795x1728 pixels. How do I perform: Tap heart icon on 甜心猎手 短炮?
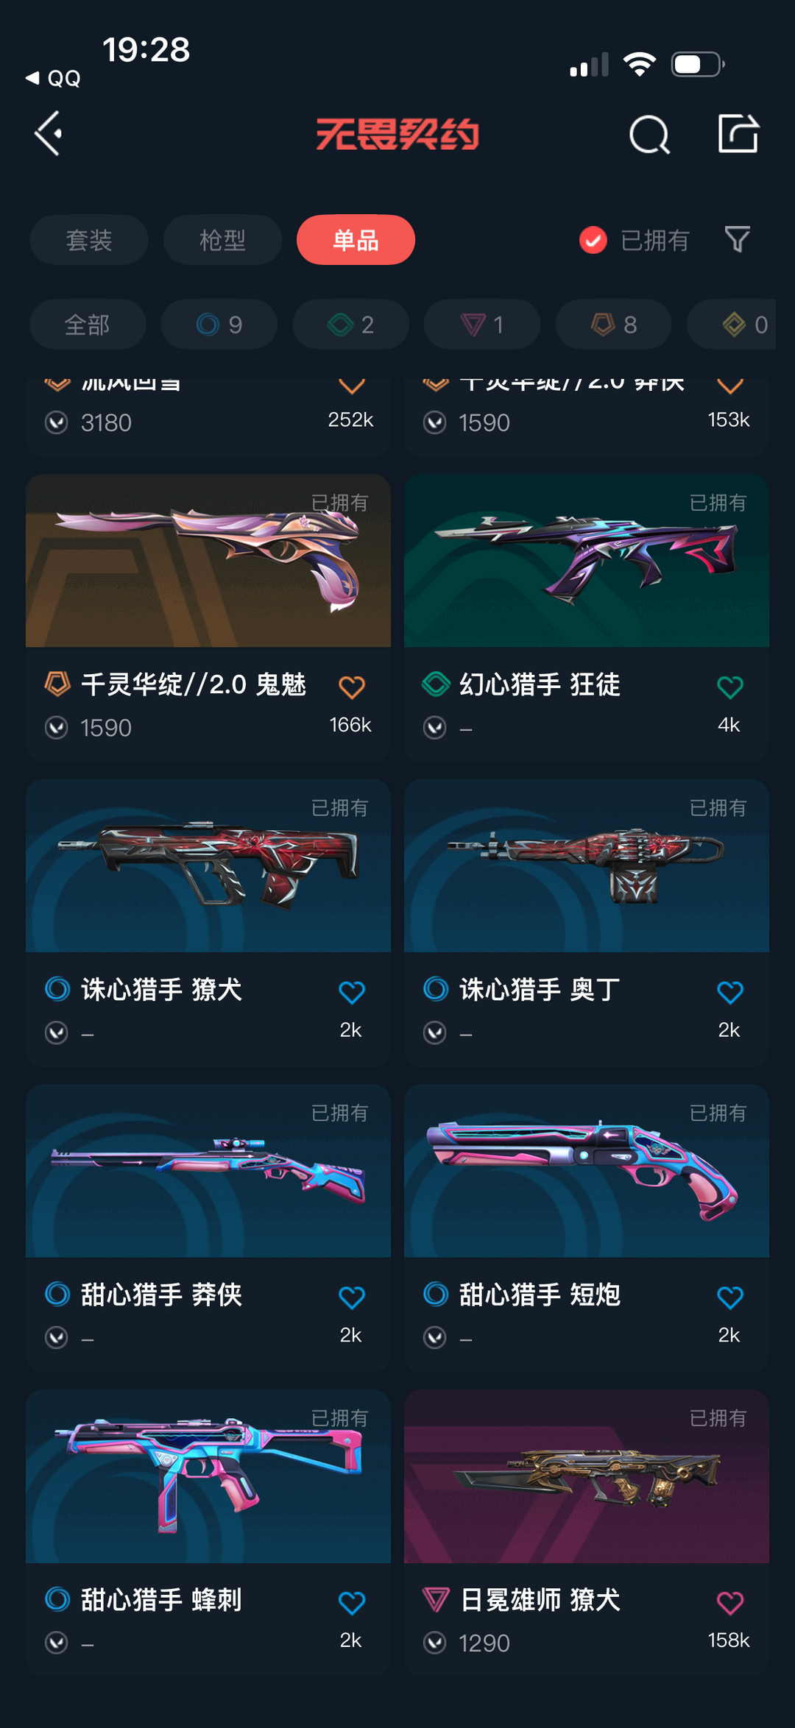point(730,1297)
